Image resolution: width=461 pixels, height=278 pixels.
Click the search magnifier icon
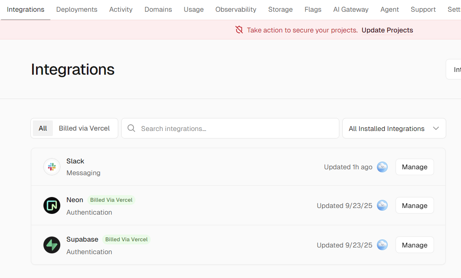tap(131, 128)
